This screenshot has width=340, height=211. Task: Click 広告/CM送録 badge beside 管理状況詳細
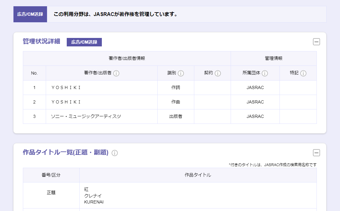pos(84,42)
